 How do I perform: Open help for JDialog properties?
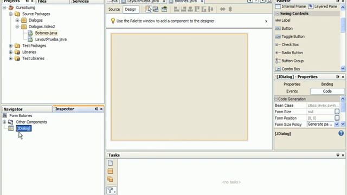pos(341,133)
